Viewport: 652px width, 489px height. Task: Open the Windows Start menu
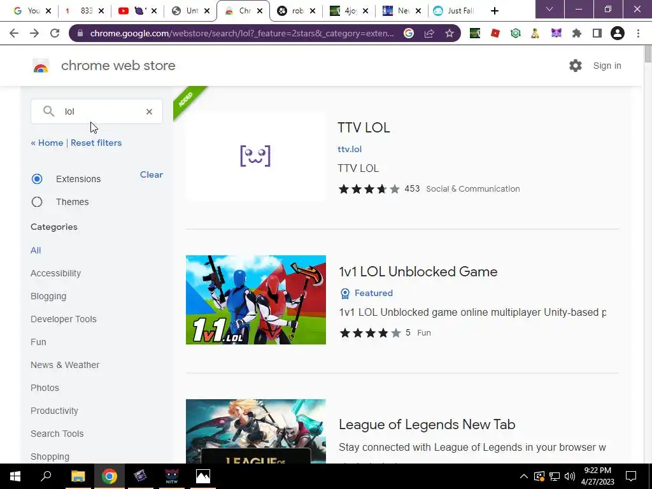point(15,476)
